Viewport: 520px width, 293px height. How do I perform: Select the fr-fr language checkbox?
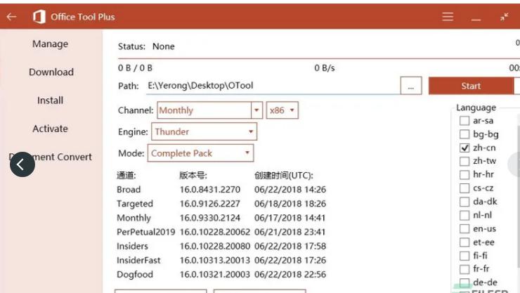pyautogui.click(x=464, y=269)
